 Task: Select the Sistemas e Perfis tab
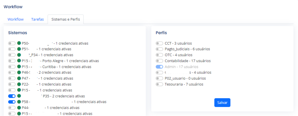click(65, 20)
